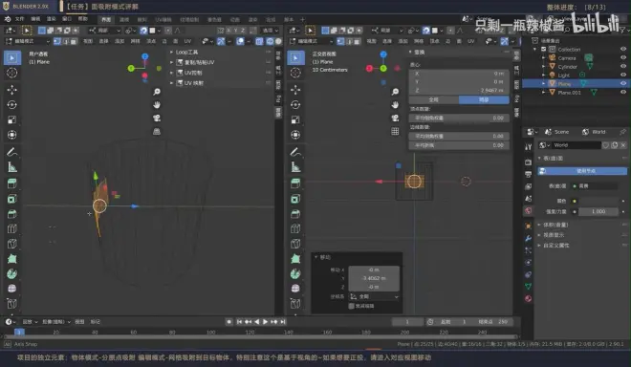Select the Rotate tool in left viewport
631x367 pixels.
pyautogui.click(x=12, y=104)
